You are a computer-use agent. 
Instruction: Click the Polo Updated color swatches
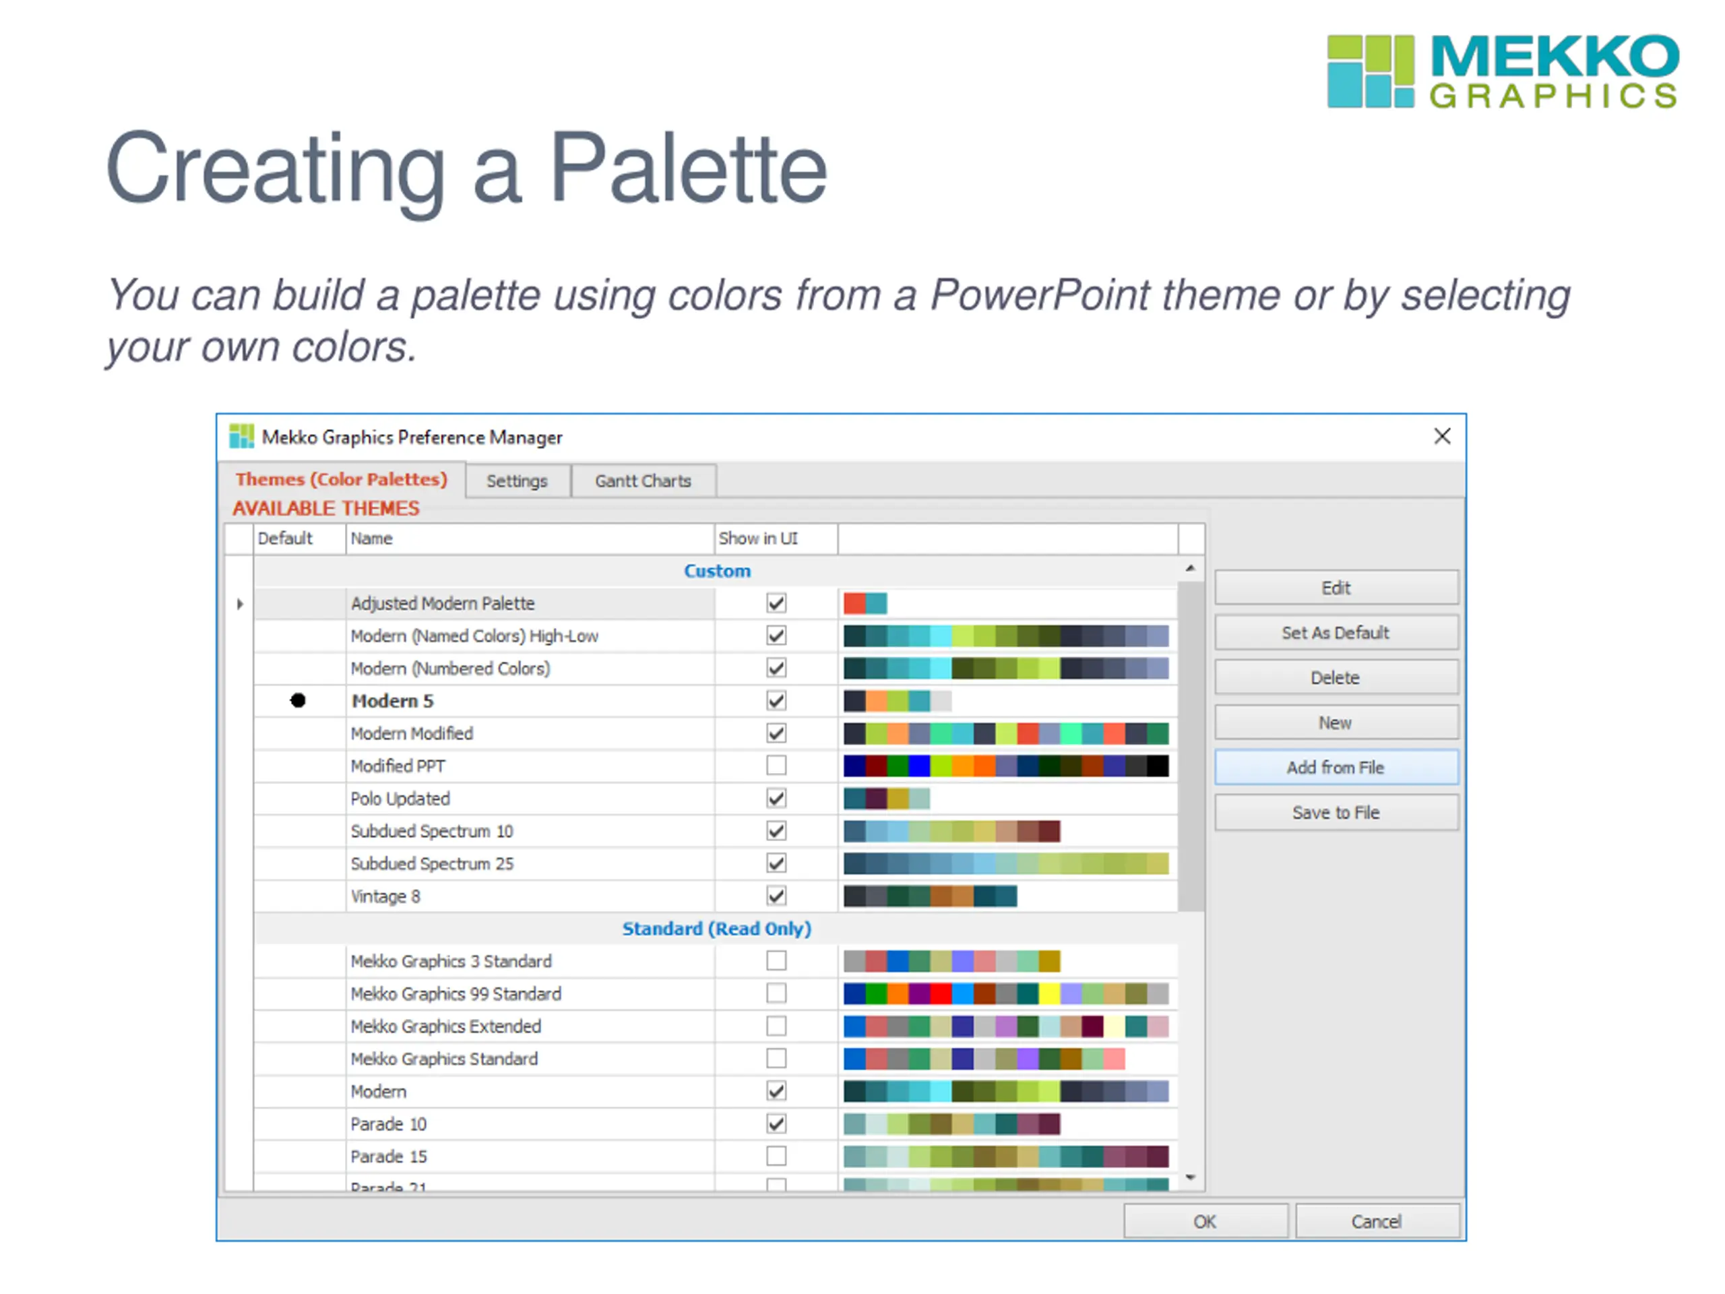click(887, 799)
